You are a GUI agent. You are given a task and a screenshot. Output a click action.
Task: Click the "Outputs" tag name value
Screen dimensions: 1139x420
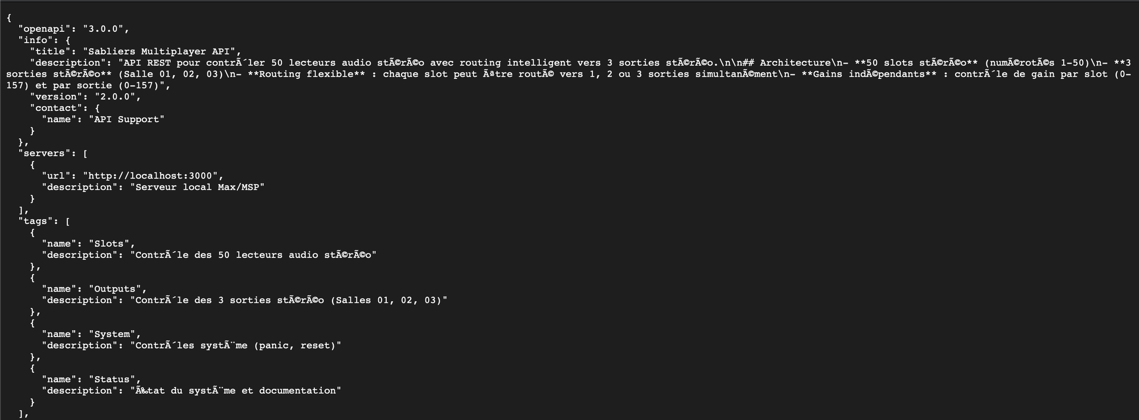(117, 289)
